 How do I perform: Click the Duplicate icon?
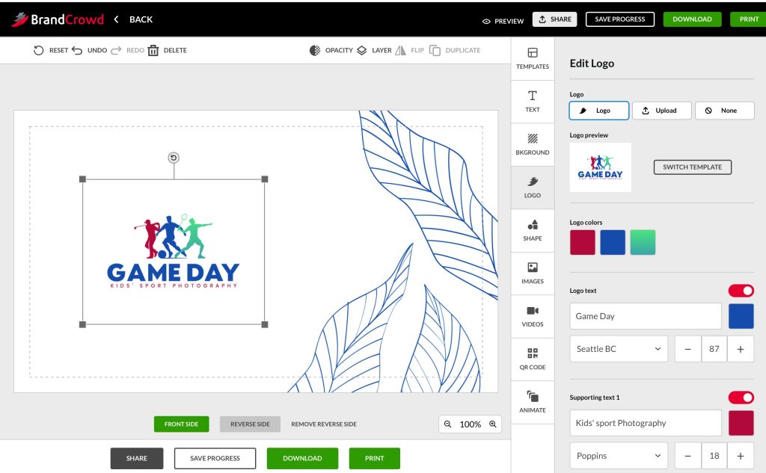[x=435, y=50]
